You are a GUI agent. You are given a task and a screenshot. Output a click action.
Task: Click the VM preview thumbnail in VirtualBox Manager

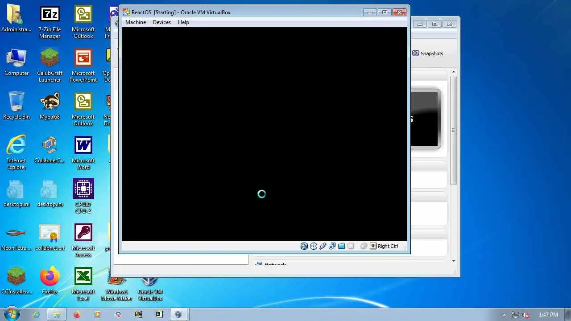(x=426, y=119)
